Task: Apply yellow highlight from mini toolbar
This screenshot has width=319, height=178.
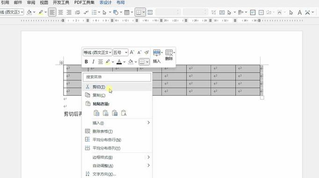Action: click(108, 62)
